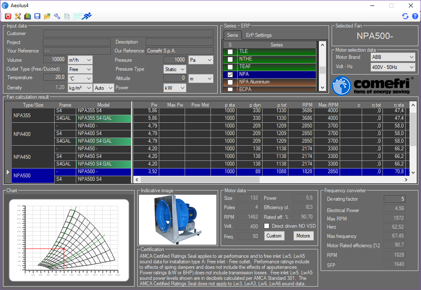Enable Direct driven NO VSD checkbox

click(266, 226)
